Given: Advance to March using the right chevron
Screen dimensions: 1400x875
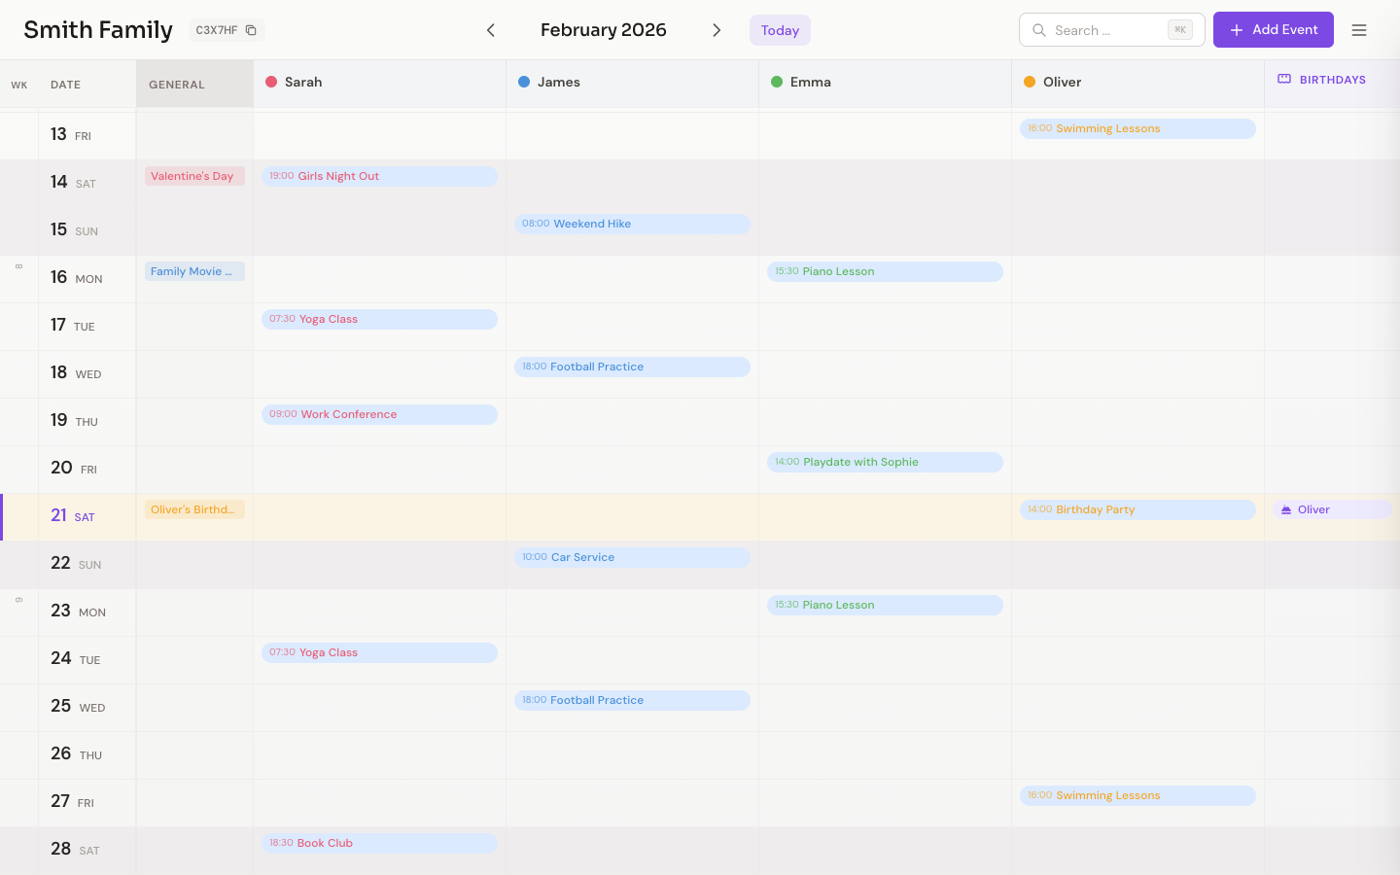Looking at the screenshot, I should pos(717,30).
